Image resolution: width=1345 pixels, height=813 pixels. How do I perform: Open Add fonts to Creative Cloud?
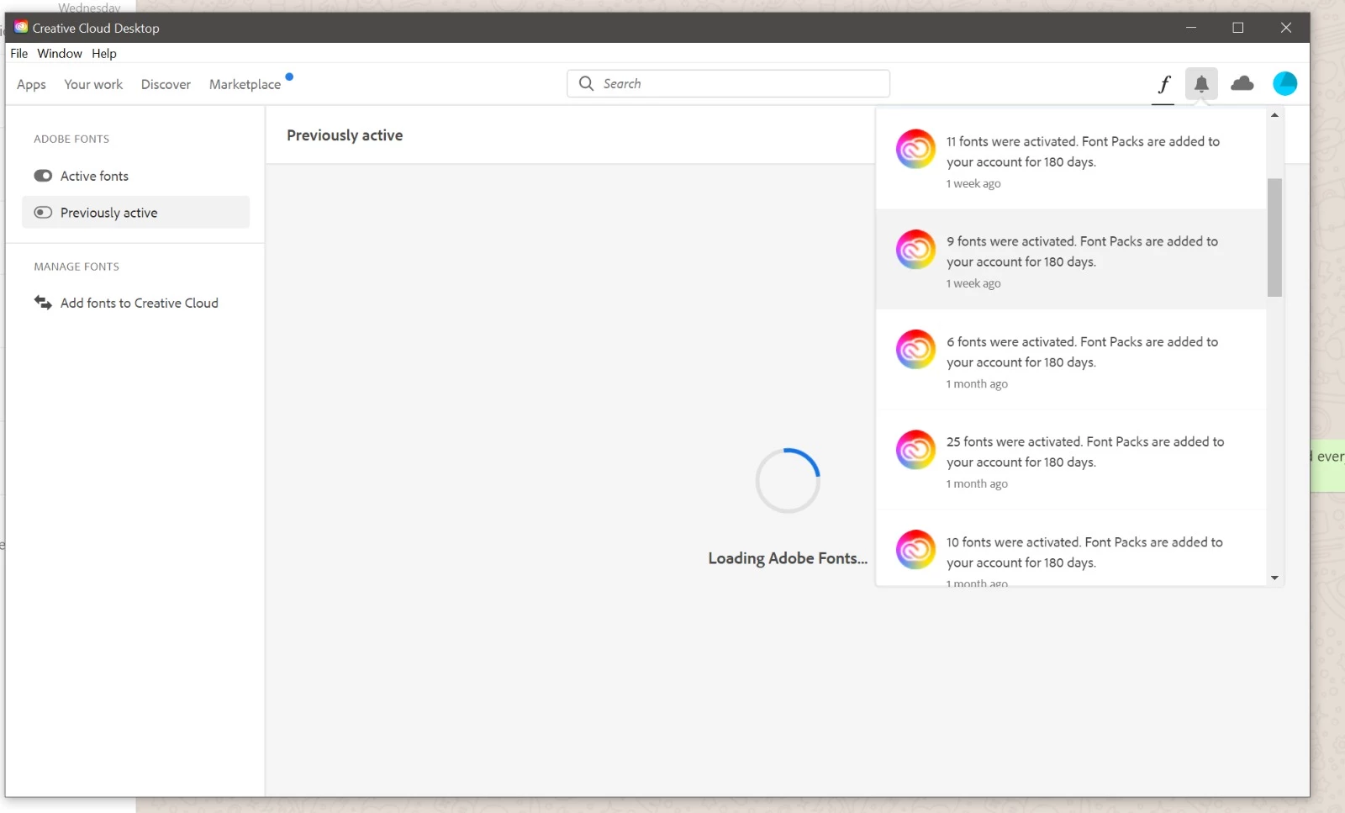coord(135,303)
